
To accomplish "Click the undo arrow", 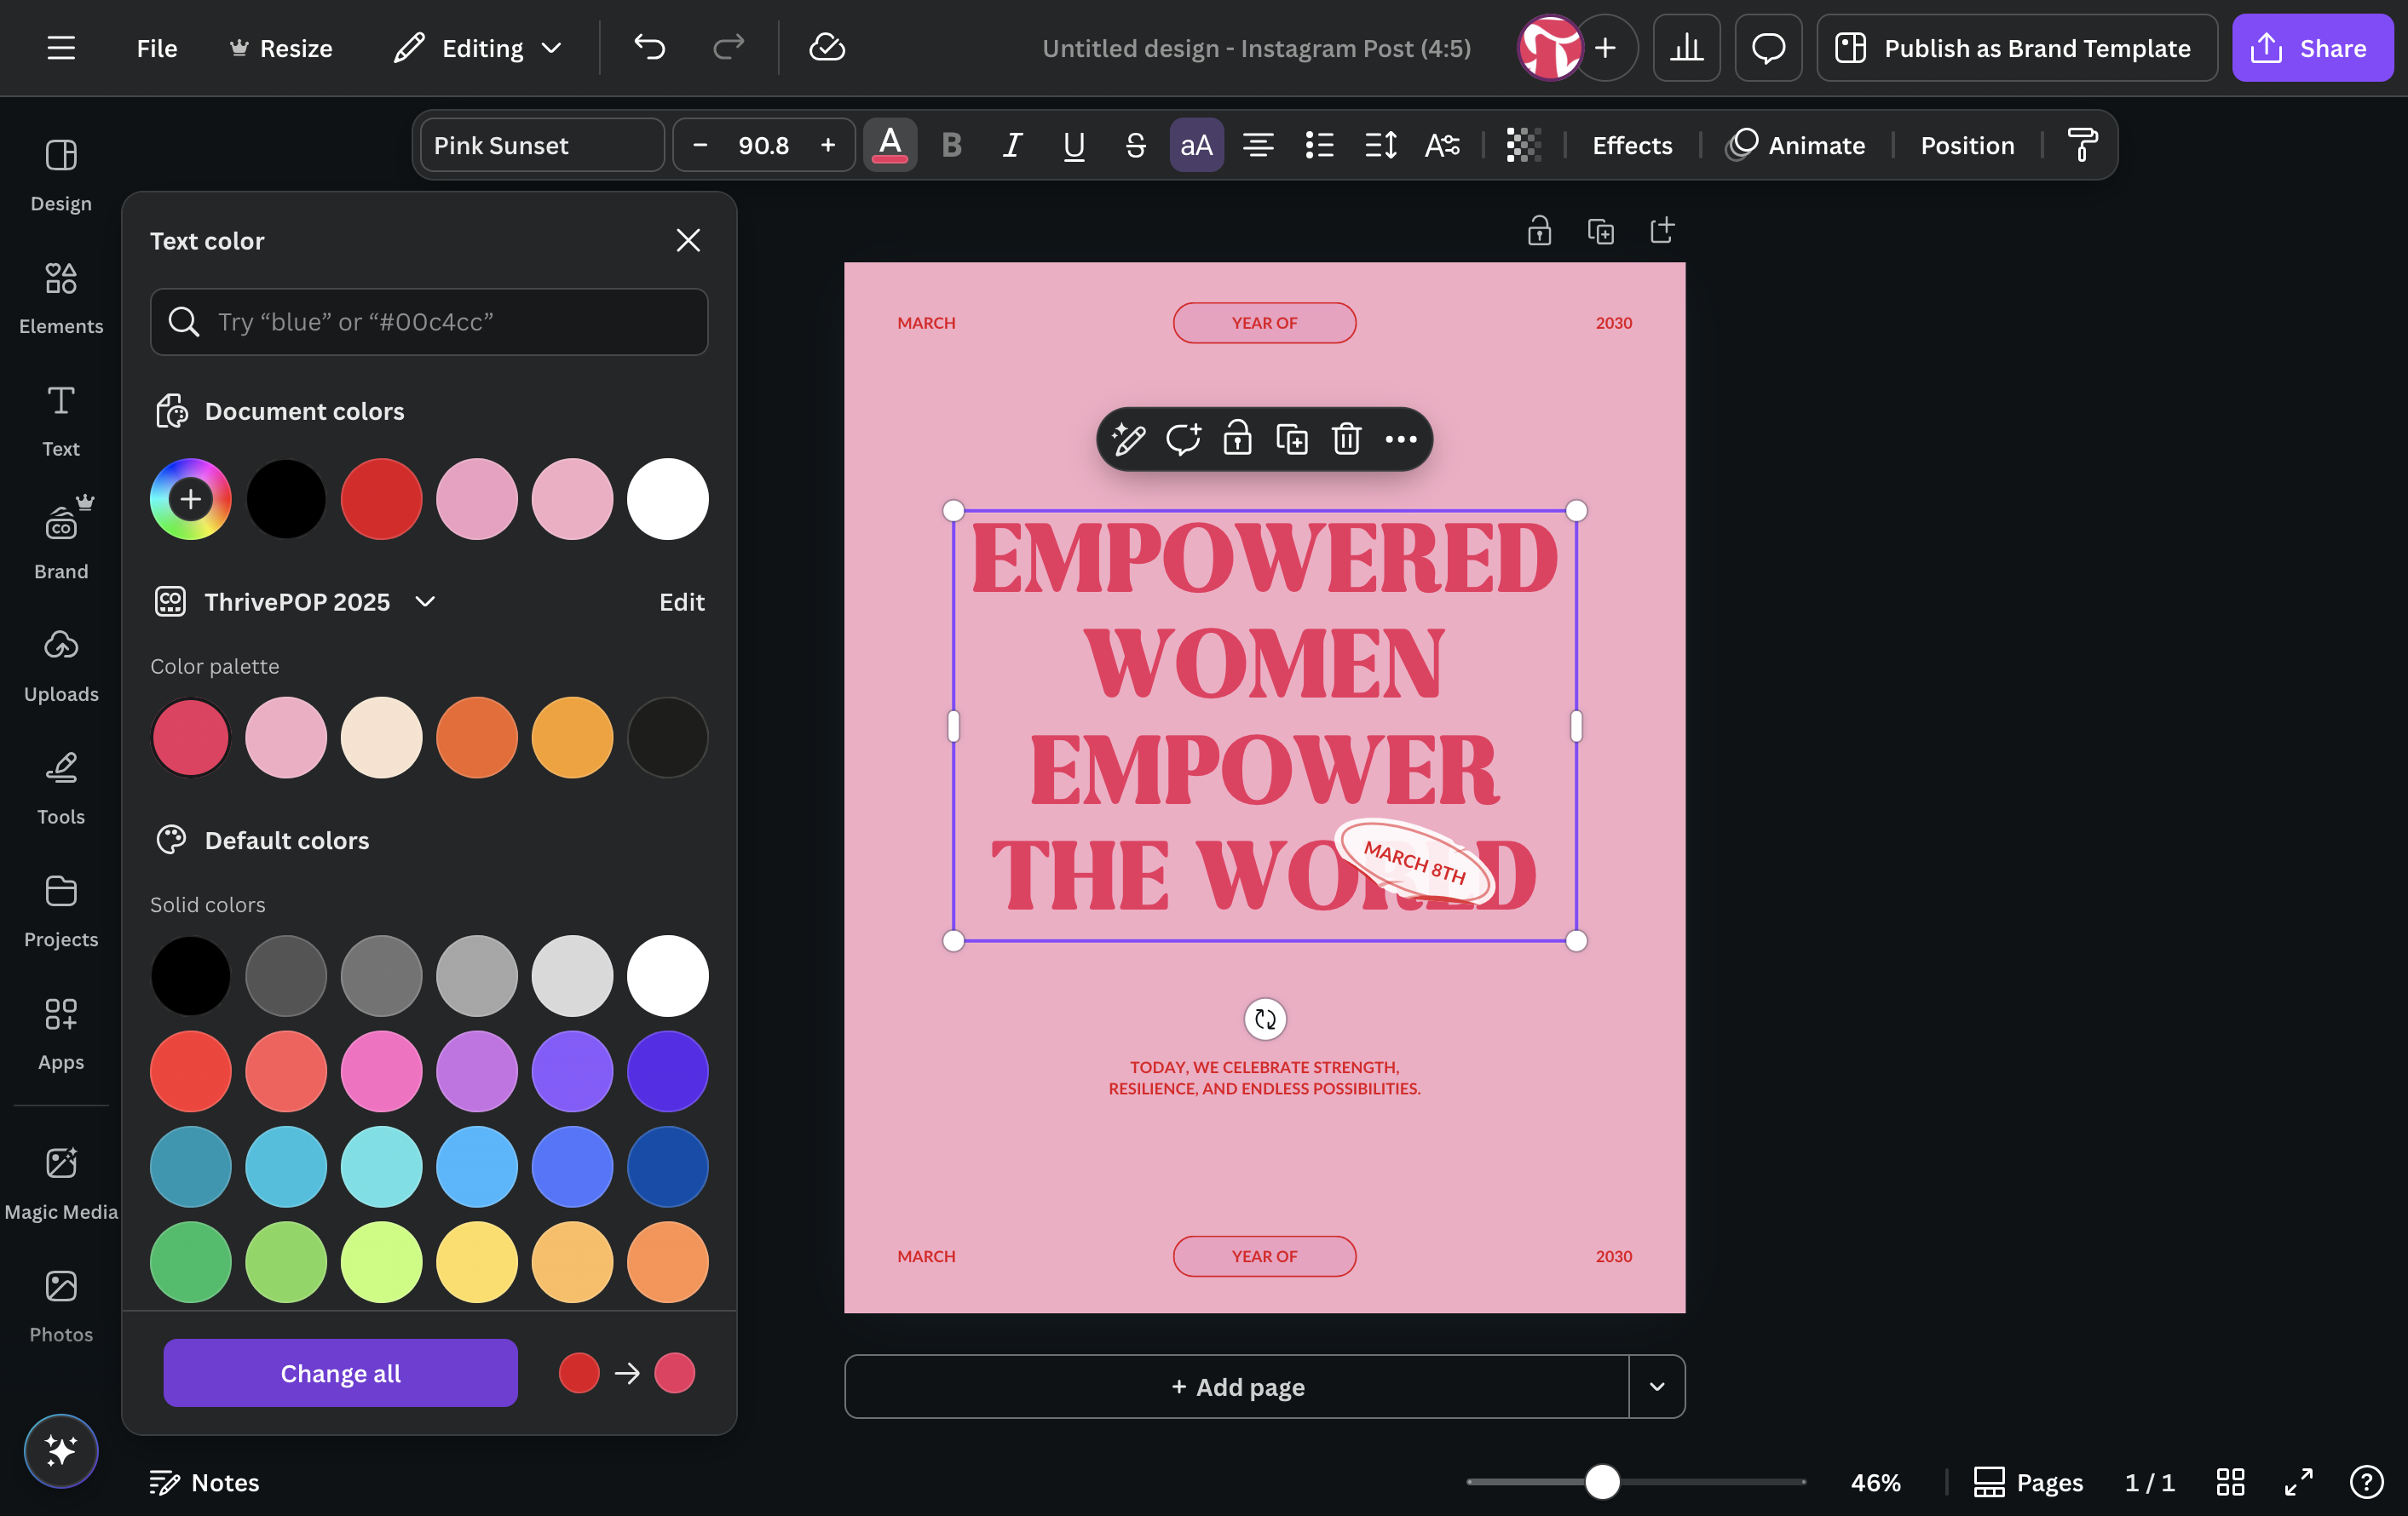I will 649,47.
